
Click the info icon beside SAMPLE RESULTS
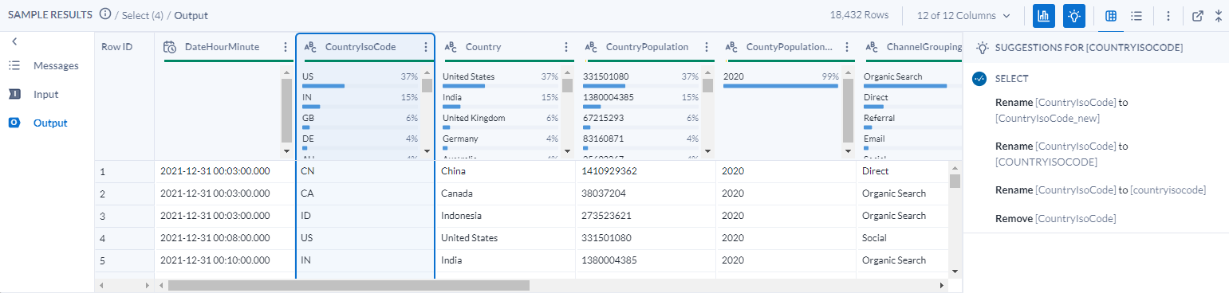pyautogui.click(x=105, y=15)
